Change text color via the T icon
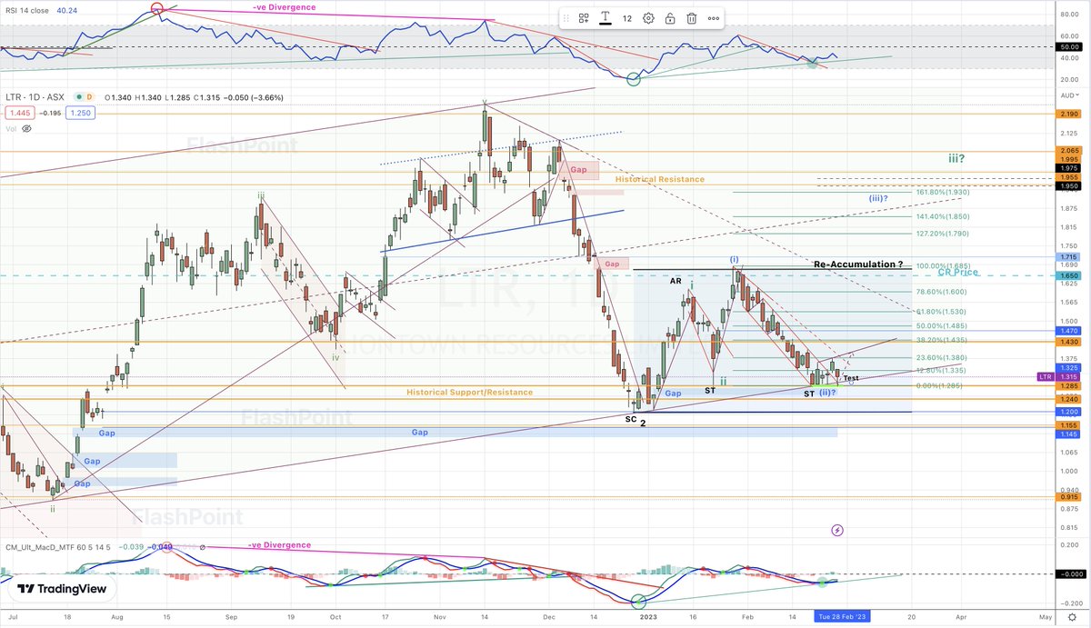 [x=605, y=18]
